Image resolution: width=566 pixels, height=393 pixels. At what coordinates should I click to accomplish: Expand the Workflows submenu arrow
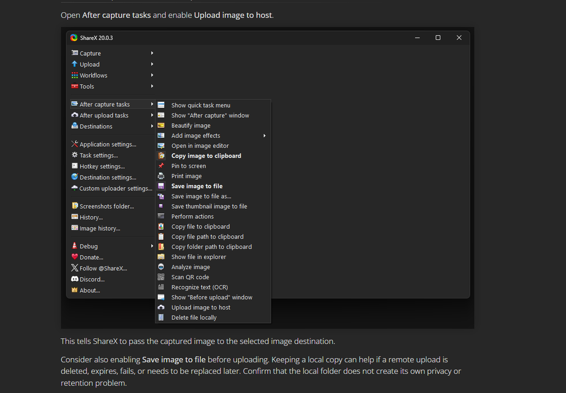click(152, 75)
